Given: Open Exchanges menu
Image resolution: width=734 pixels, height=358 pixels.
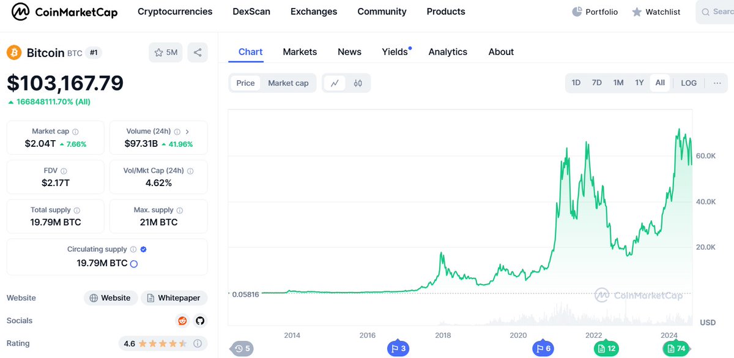Looking at the screenshot, I should [314, 12].
